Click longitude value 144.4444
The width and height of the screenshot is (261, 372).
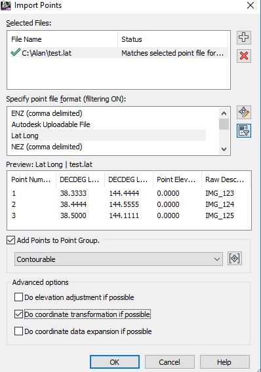click(124, 193)
